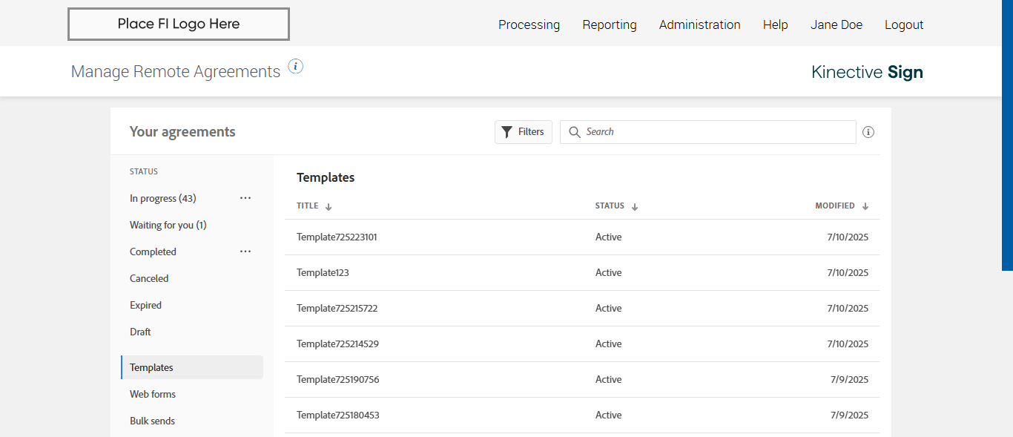Open Template123 row
1013x437 pixels.
point(323,272)
